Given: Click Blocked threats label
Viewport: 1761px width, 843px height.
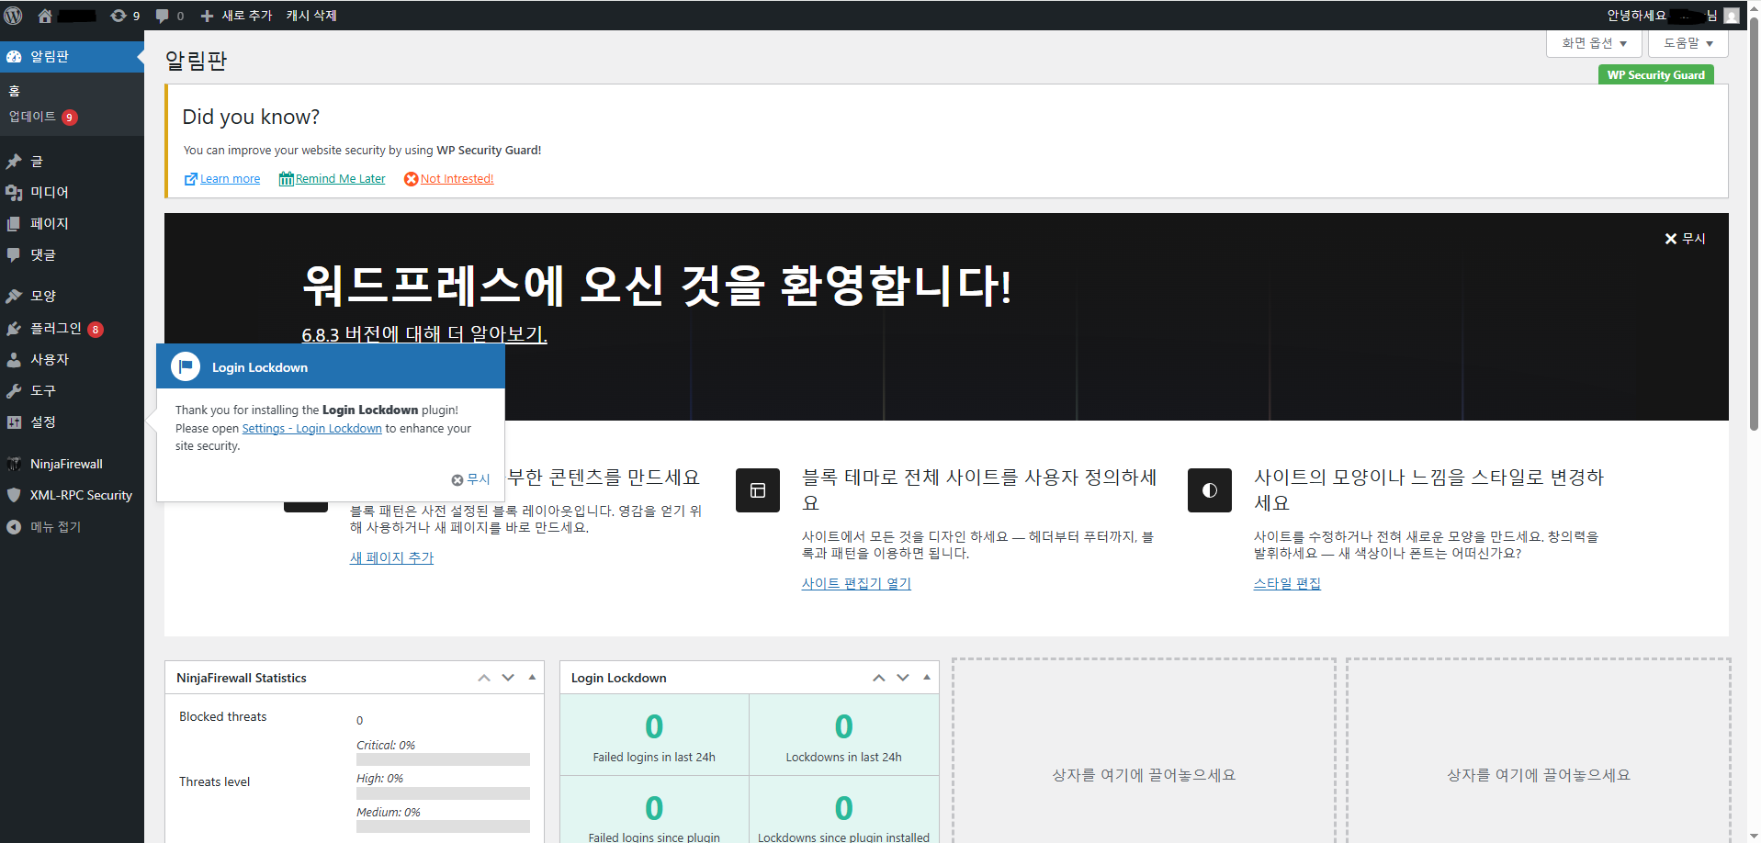Looking at the screenshot, I should tap(223, 716).
